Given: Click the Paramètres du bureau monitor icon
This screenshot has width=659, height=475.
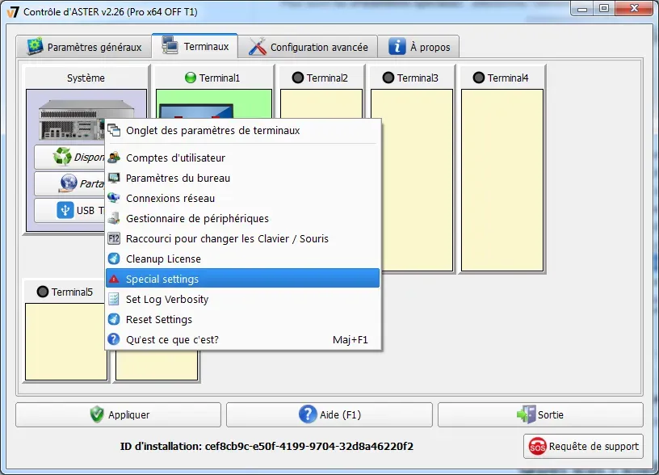Looking at the screenshot, I should tap(114, 178).
